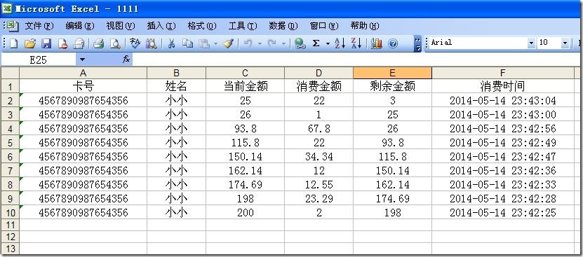
Task: Click the 姓名 header cell
Action: [x=176, y=86]
